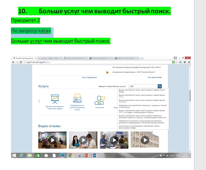Open the АО «Калужский завод телеграфной аппаратуры» link
Image resolution: width=206 pixels, height=170 pixels.
click(x=137, y=67)
